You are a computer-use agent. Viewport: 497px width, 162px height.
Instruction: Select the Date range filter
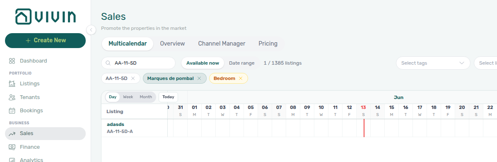[x=242, y=63]
